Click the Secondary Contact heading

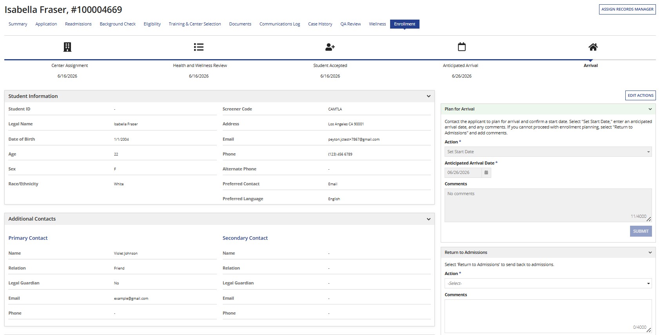(x=245, y=238)
